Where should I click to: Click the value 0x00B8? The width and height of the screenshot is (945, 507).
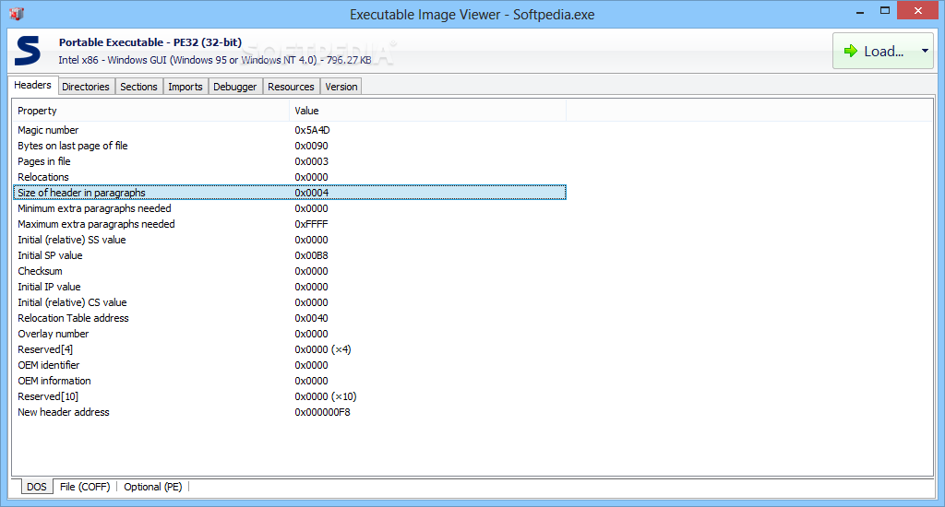point(312,255)
